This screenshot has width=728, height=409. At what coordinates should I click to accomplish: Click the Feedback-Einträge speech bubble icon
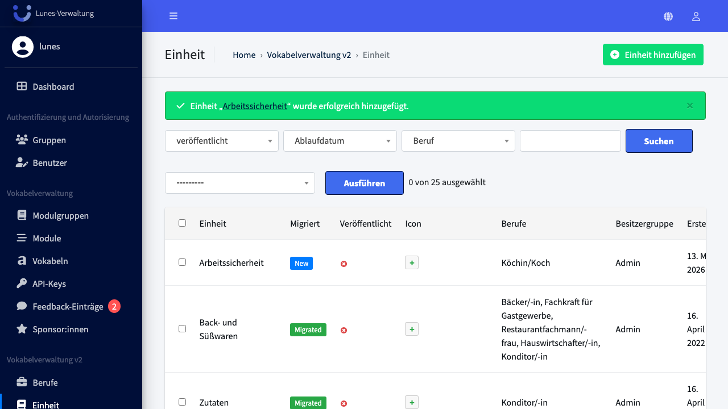point(22,306)
